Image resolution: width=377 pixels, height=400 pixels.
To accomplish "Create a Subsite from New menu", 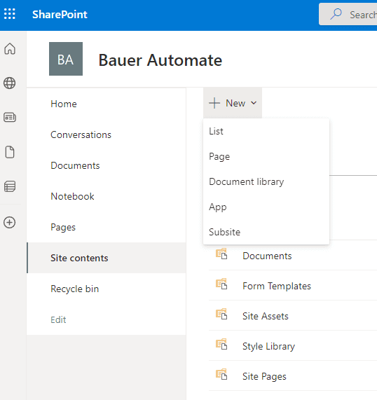I will pyautogui.click(x=266, y=232).
